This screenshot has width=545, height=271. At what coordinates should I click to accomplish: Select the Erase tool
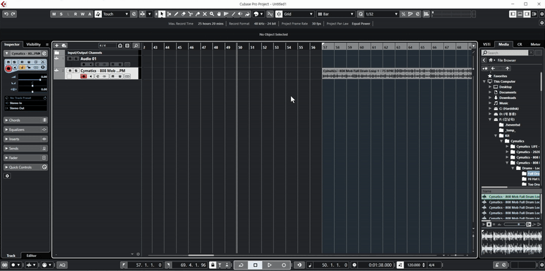183,14
